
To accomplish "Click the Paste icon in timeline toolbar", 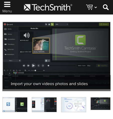I will click(x=17, y=71).
